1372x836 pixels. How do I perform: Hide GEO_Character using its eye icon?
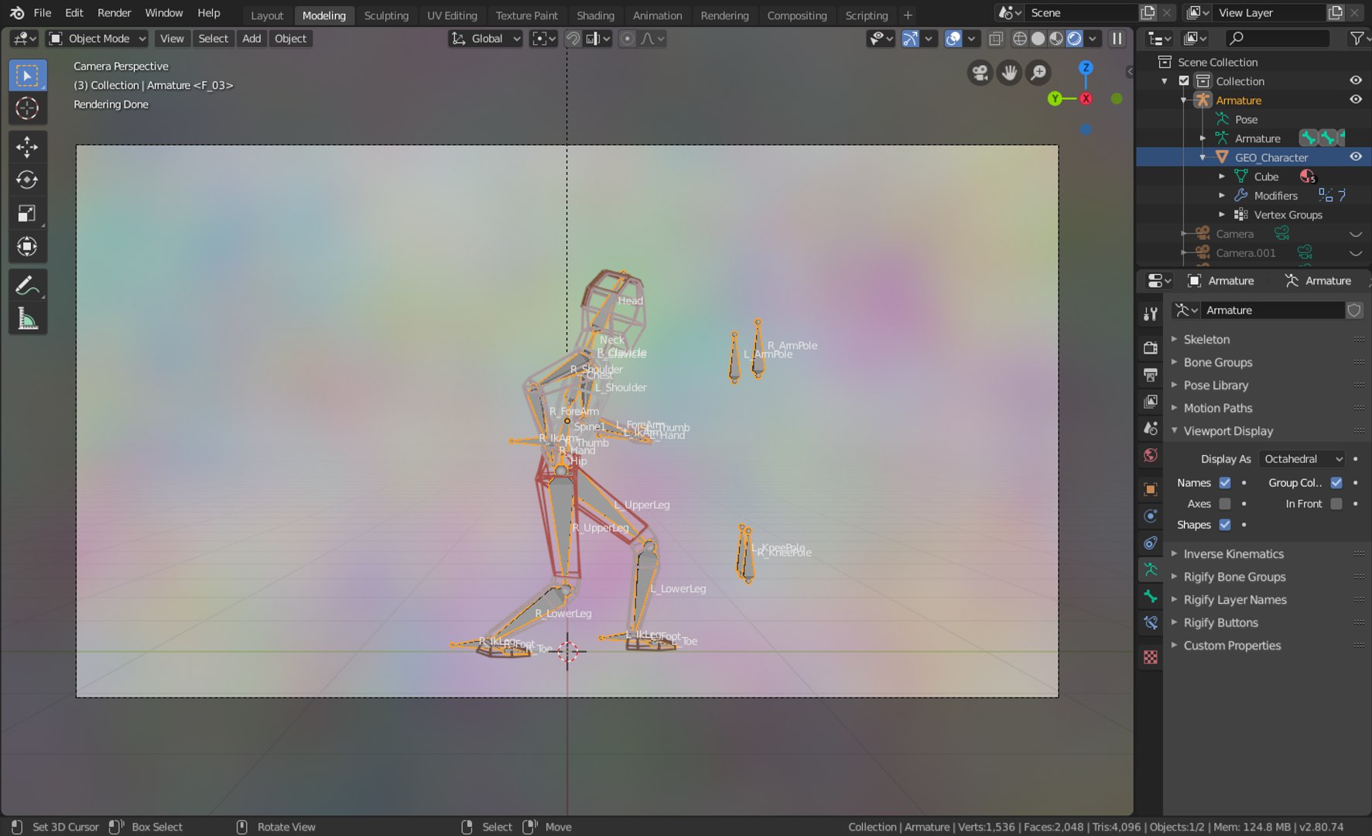point(1356,157)
